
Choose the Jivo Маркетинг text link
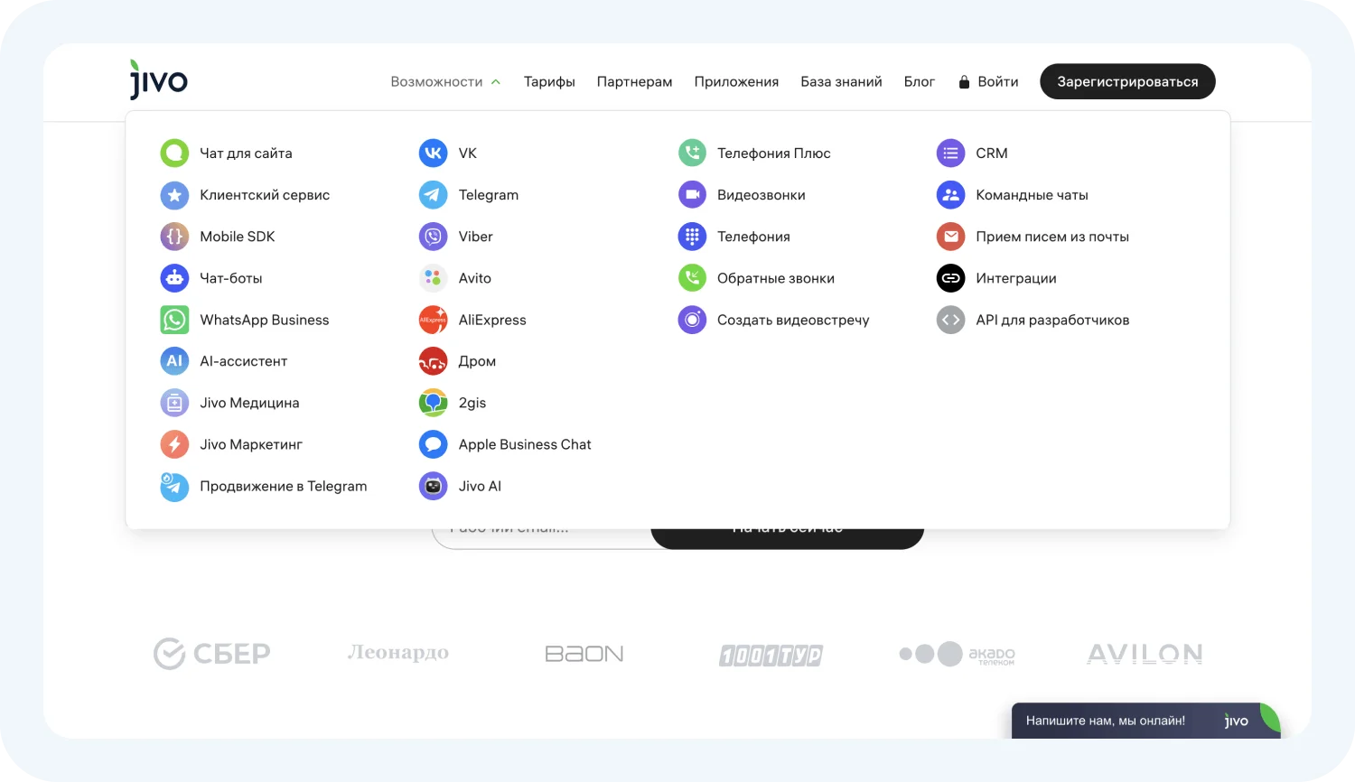click(x=251, y=444)
